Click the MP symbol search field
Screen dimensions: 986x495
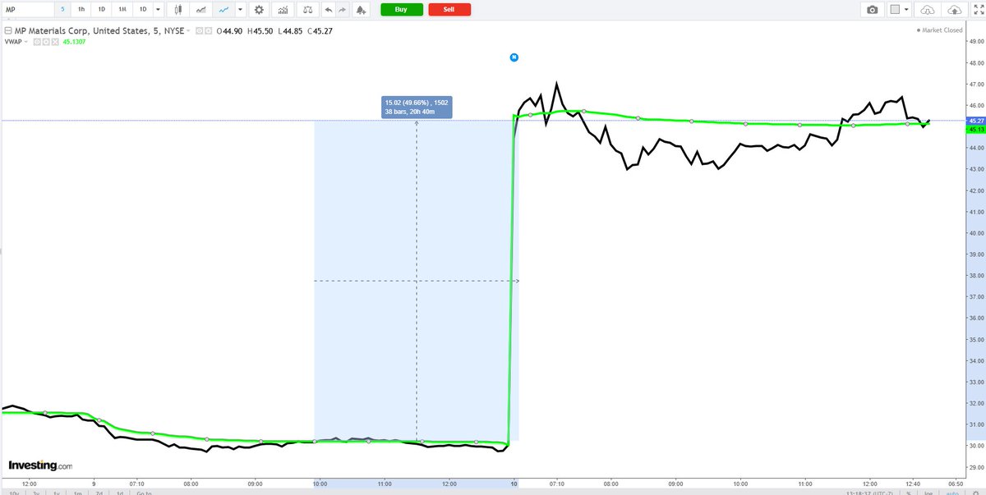[27, 10]
